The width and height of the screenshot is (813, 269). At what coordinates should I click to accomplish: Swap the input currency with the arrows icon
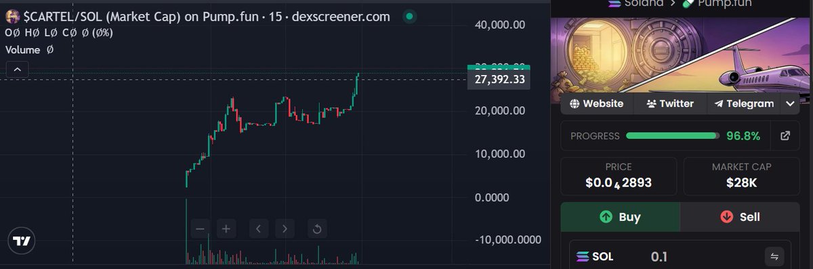point(774,256)
